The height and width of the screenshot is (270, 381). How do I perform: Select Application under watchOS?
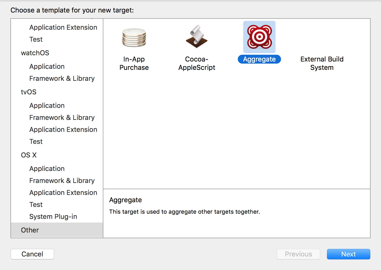(47, 66)
